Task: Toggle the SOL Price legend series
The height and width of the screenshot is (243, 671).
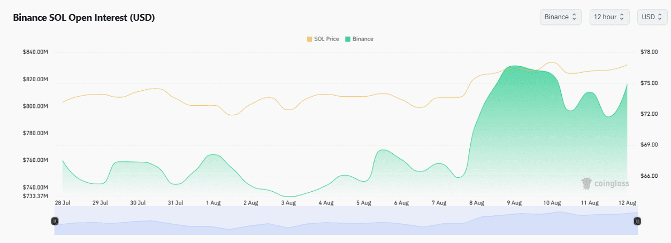Action: tap(323, 39)
